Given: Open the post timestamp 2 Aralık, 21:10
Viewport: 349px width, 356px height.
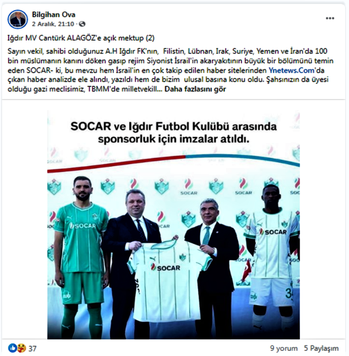Looking at the screenshot, I should [x=53, y=24].
